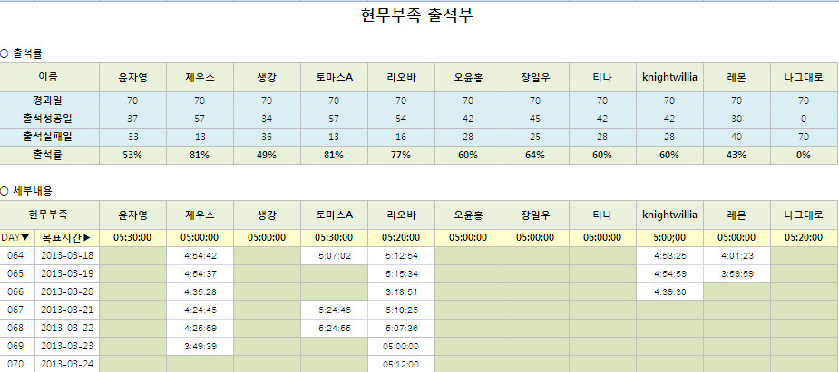Click the 현무부족 출석부 title
The height and width of the screenshot is (372, 839).
click(x=416, y=16)
